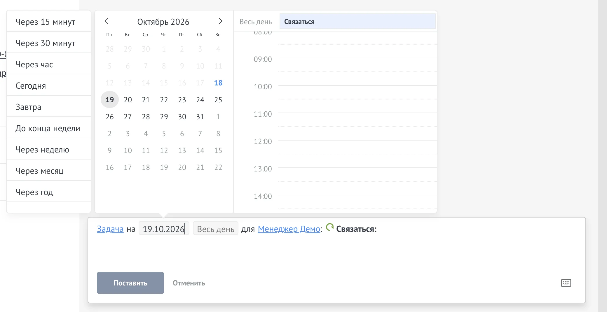Screen dimensions: 607x312
Task: Select October 31 in the calendar
Action: point(200,117)
